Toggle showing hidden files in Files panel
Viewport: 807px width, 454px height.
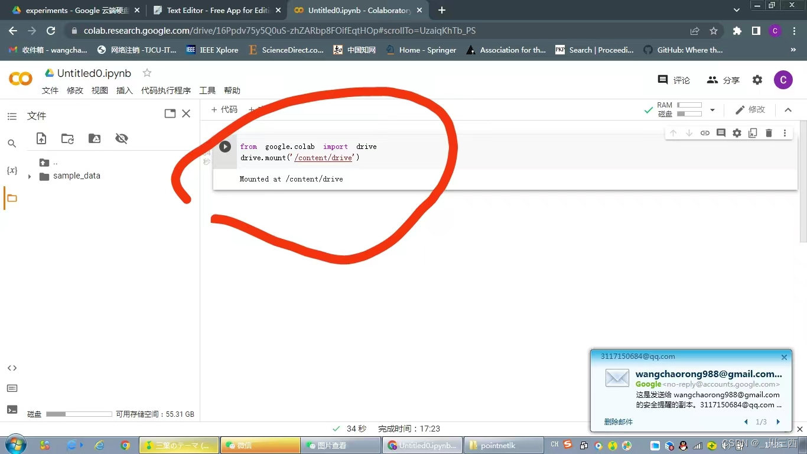pos(122,138)
